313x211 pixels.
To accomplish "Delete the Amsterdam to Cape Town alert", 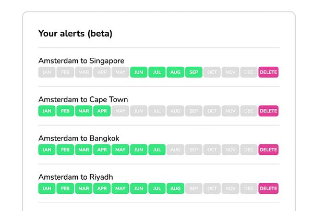I will click(268, 111).
